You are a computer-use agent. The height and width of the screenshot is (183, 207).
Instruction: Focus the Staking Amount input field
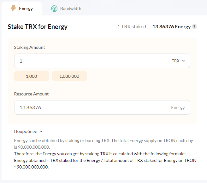pos(92,61)
